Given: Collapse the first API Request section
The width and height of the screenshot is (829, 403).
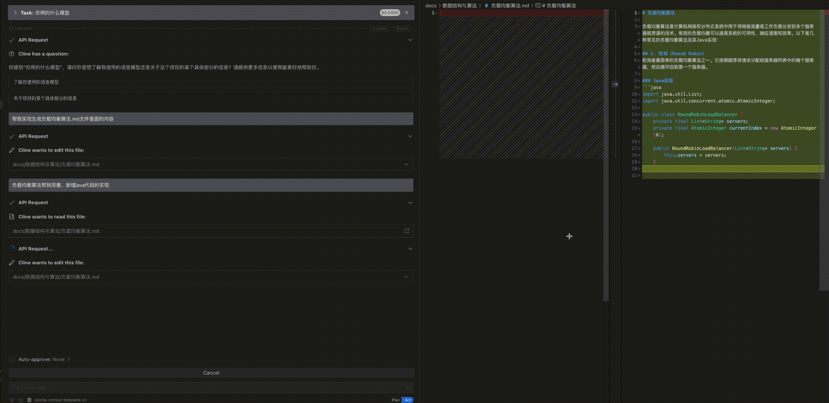Looking at the screenshot, I should [x=410, y=40].
